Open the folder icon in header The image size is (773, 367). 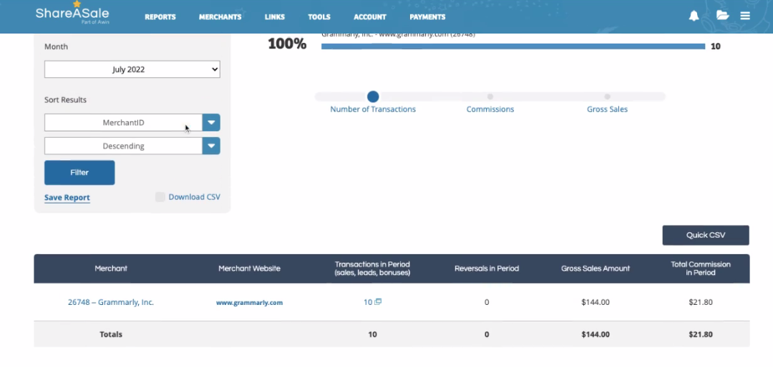(722, 16)
